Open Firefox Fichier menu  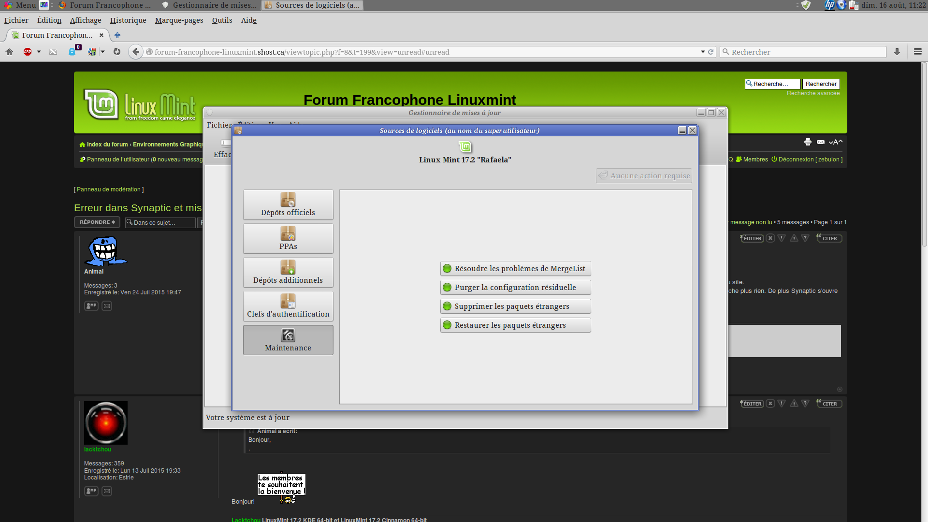coord(16,20)
